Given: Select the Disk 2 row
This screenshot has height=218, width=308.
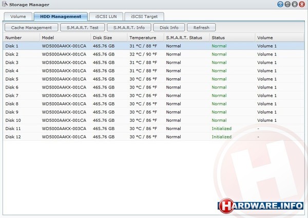Looking at the screenshot, I should tap(154, 54).
